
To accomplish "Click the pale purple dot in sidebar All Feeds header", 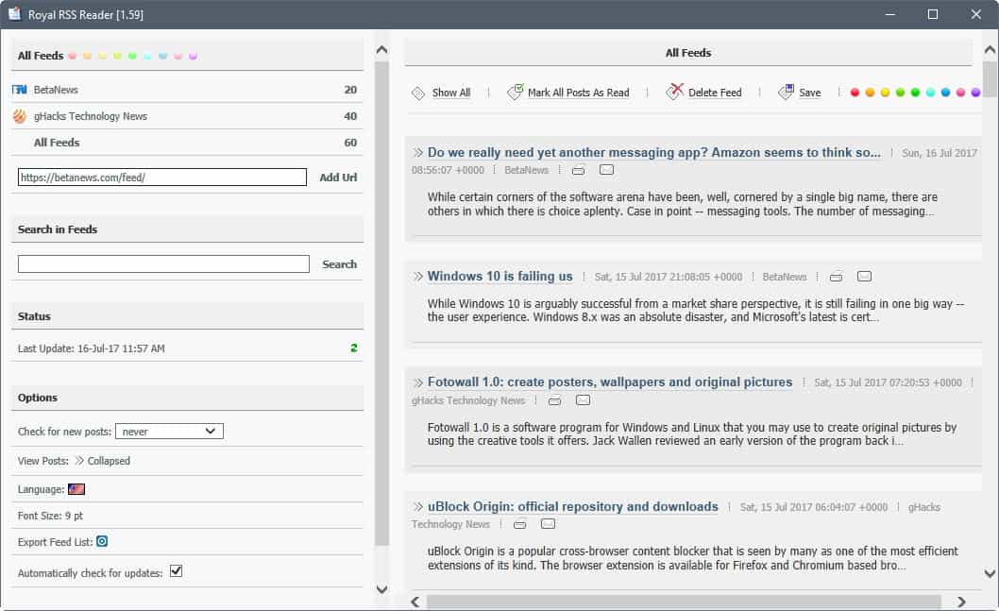I will coord(193,57).
